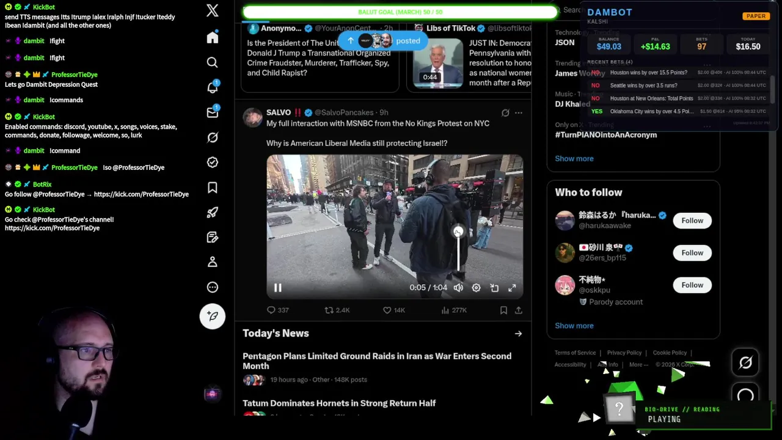Open the #TurnPIANOintoAnAcronym trend
This screenshot has width=782, height=440.
point(606,135)
